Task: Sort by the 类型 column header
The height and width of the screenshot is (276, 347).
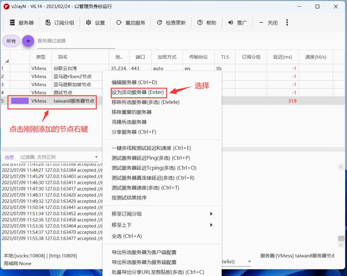Action: 41,57
